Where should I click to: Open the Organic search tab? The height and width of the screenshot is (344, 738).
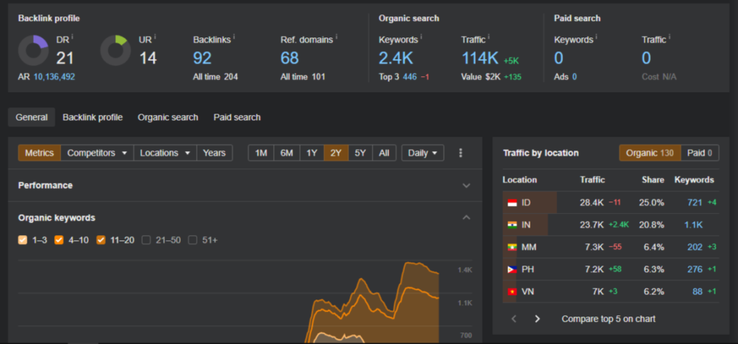(x=168, y=117)
